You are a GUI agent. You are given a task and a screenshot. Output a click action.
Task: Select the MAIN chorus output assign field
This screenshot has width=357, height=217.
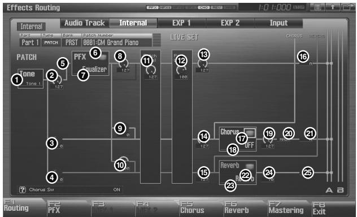pos(285,140)
